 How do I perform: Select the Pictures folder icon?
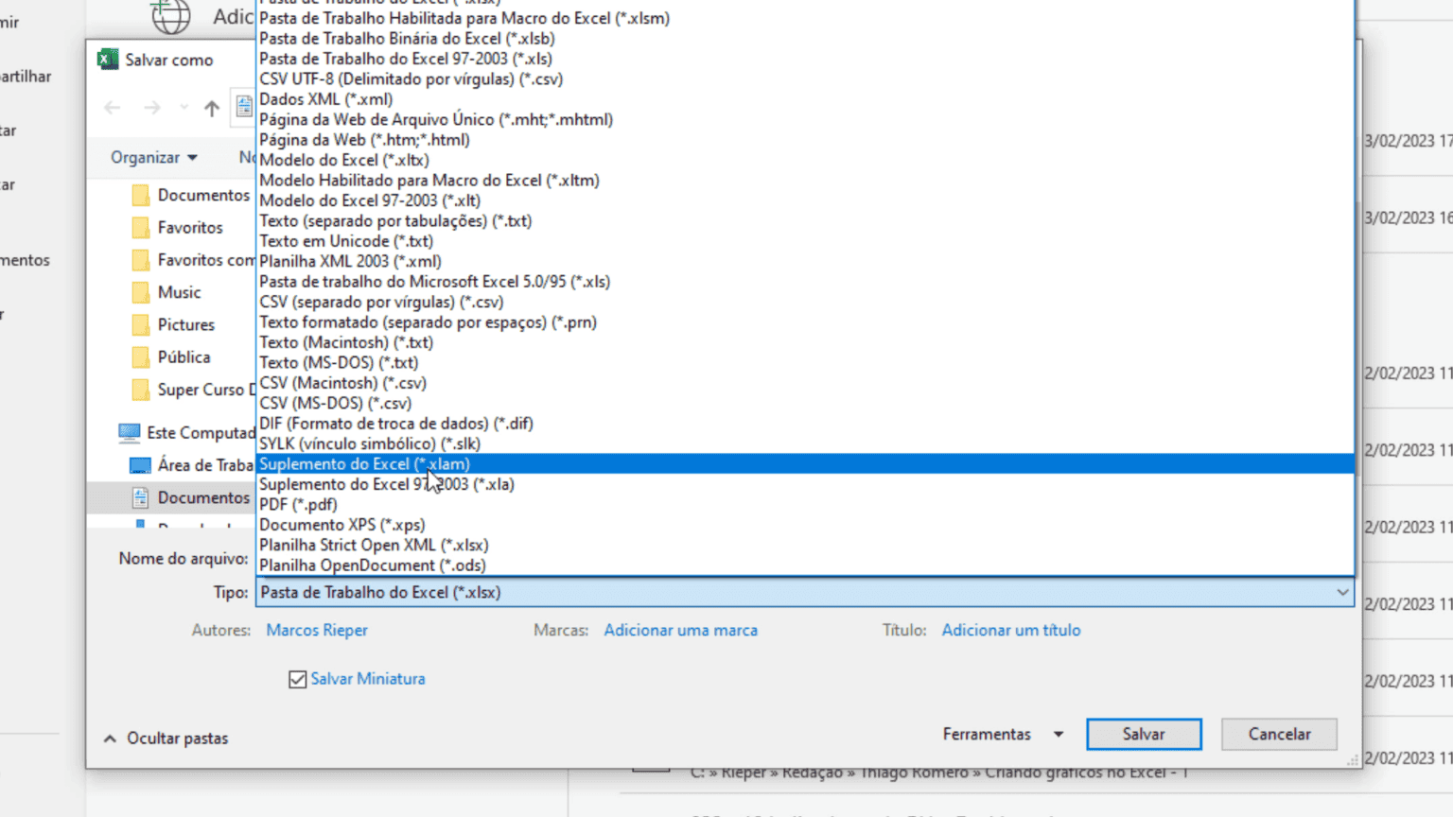pos(141,325)
